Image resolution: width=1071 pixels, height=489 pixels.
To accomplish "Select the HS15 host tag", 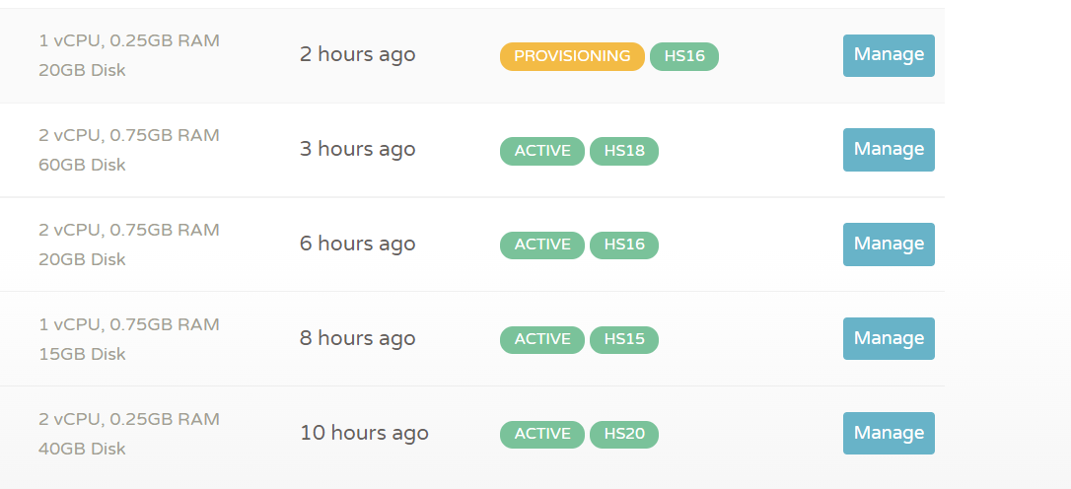I will 624,340.
